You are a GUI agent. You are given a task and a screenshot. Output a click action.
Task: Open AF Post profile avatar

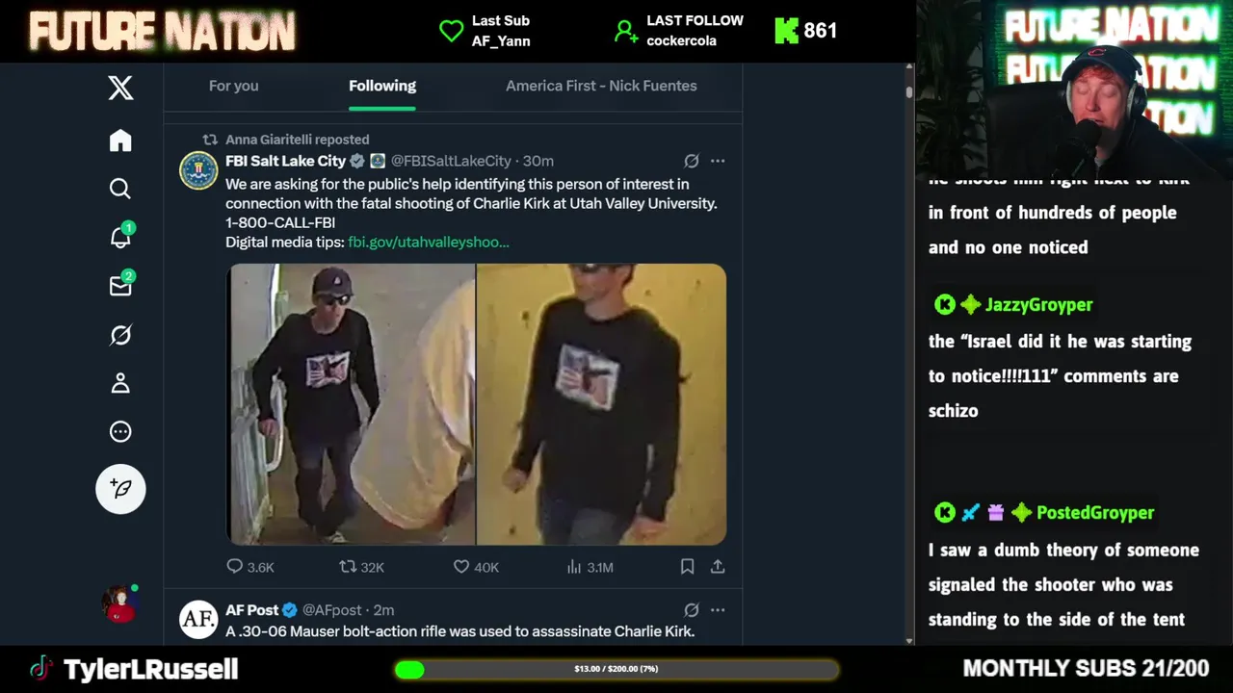pos(198,620)
